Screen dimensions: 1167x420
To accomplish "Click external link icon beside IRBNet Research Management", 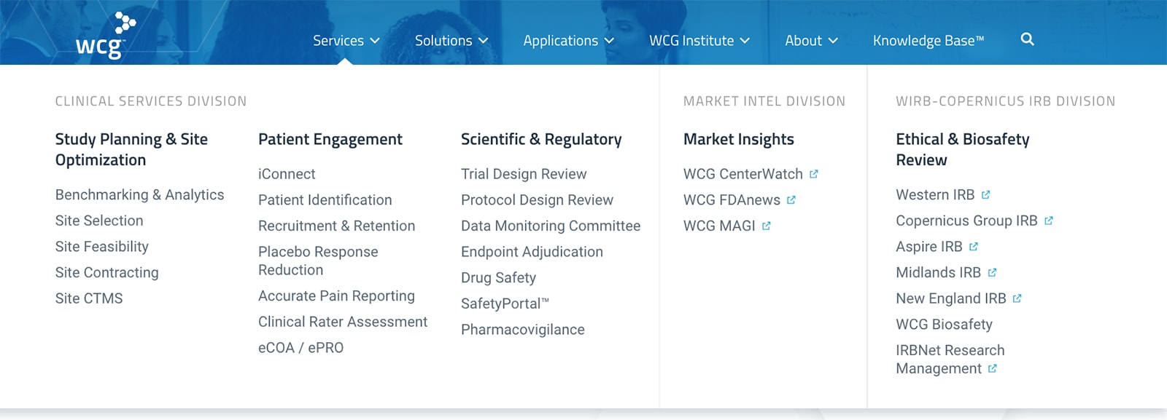I will (x=993, y=368).
